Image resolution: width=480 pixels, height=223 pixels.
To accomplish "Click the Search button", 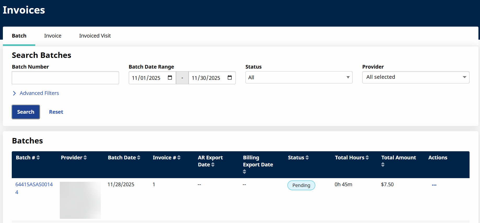I will (26, 112).
